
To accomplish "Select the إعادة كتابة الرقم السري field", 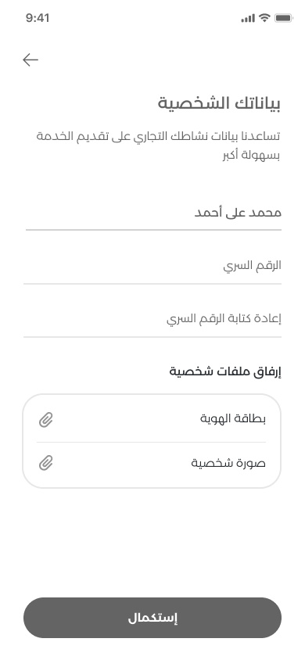I will pyautogui.click(x=152, y=318).
